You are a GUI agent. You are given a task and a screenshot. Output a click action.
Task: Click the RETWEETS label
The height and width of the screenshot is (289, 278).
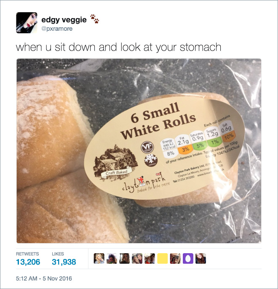[x=27, y=254]
